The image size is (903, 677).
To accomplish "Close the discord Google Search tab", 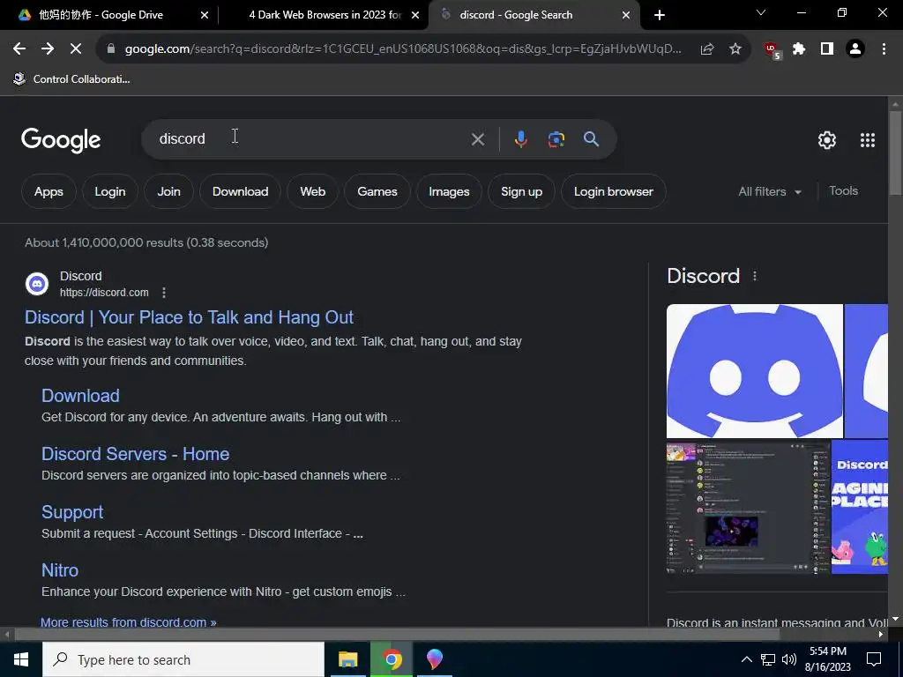I will click(626, 15).
